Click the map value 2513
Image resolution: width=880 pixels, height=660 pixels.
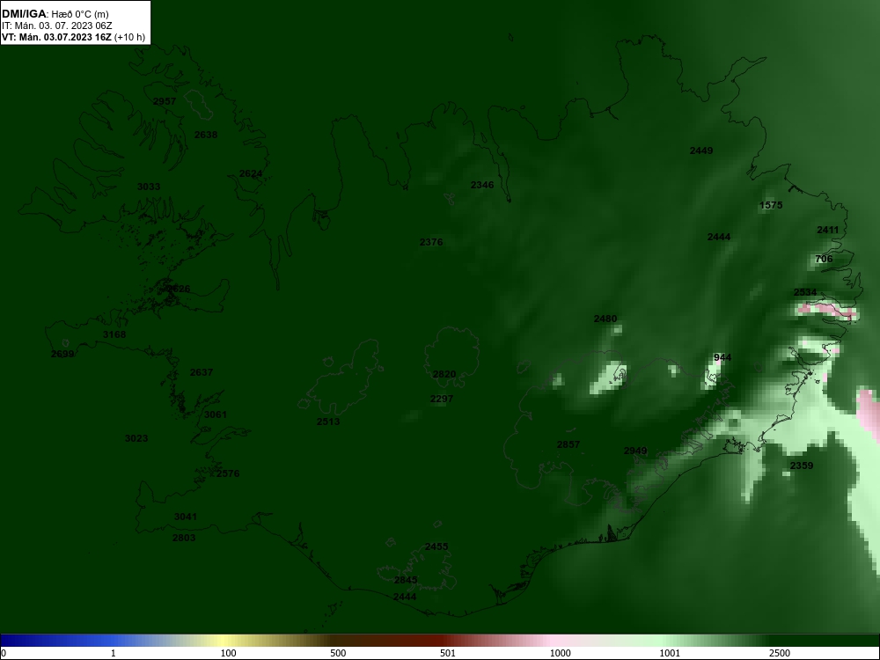[x=327, y=422]
